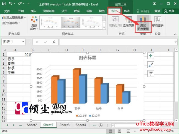Image resolution: width=179 pixels, height=134 pixels.
Task: Select the highlighted gray chart style thumbnail
Action: click(x=71, y=23)
